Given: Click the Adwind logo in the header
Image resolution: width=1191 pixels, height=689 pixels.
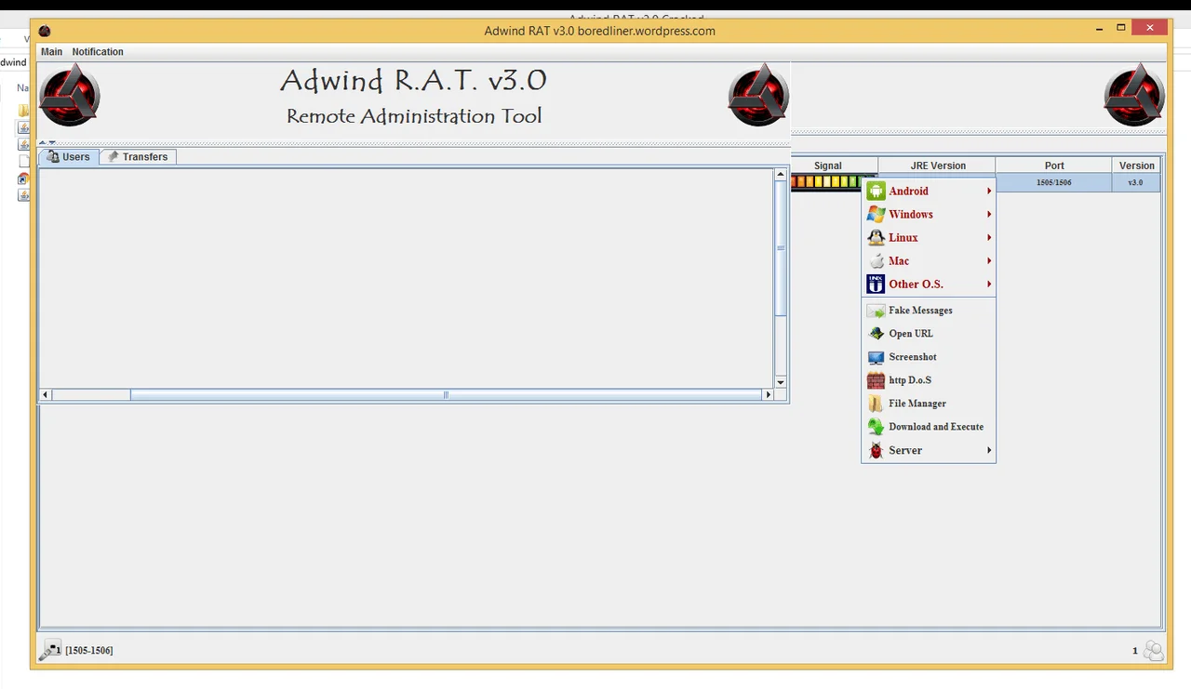Looking at the screenshot, I should coord(69,94).
